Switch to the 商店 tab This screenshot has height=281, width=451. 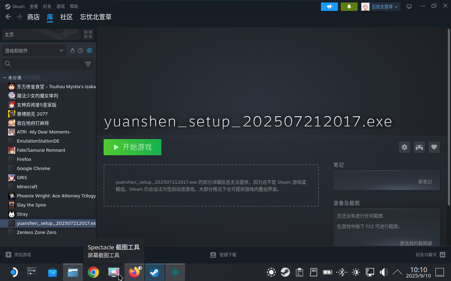click(33, 17)
